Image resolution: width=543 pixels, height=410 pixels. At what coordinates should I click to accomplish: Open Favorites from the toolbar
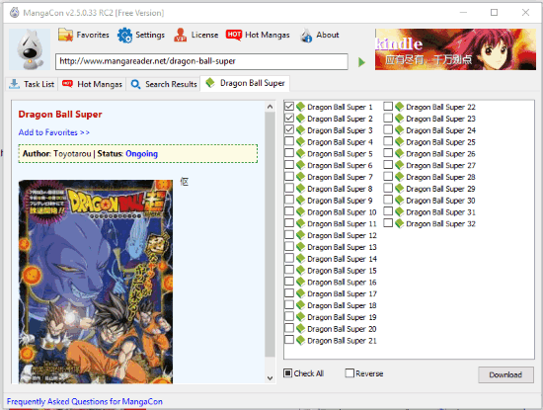(84, 35)
